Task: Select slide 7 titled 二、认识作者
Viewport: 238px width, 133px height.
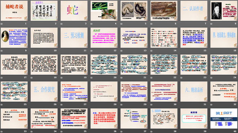Action: [x=194, y=11]
